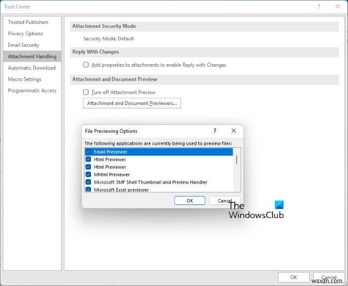Viewport: 348px width, 286px height.
Task: Click Attachment Security Mode heading
Action: pyautogui.click(x=104, y=26)
